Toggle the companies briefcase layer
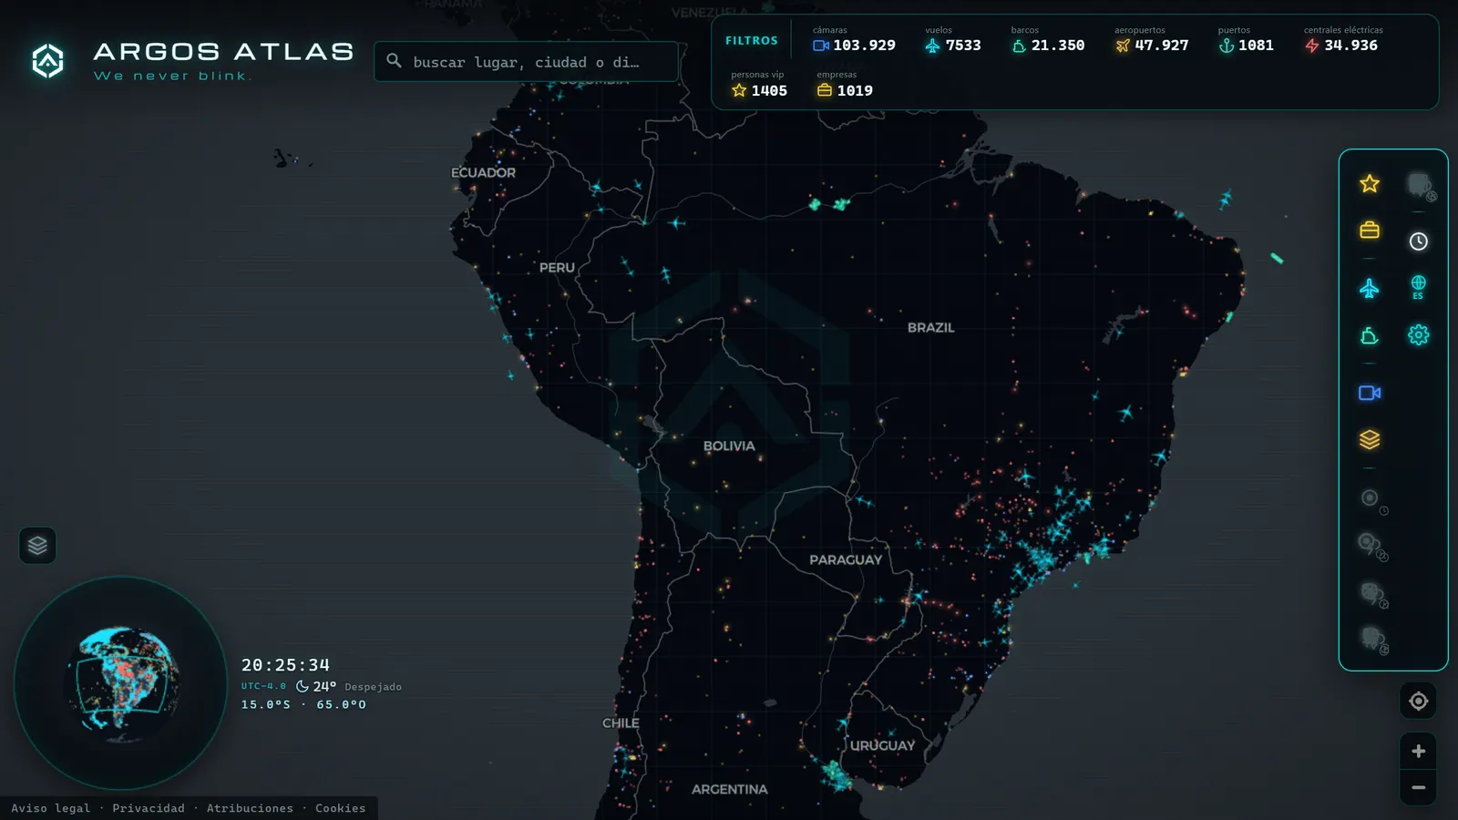This screenshot has width=1458, height=820. point(1369,230)
